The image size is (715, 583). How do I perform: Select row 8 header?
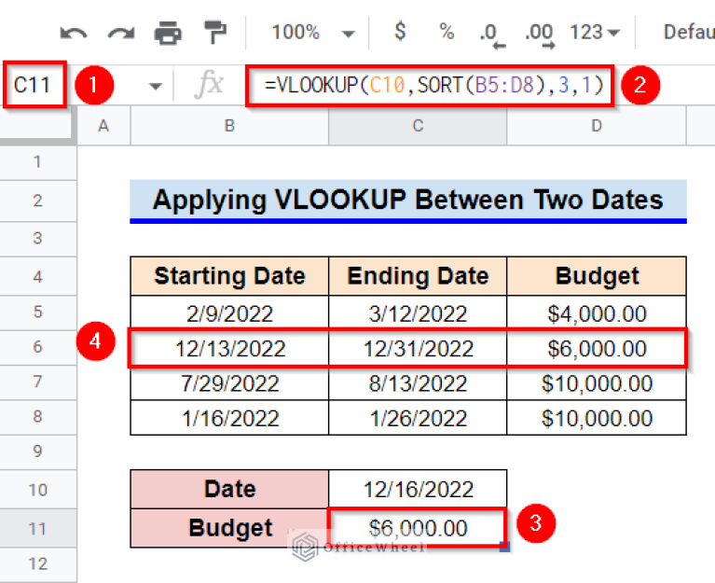[x=38, y=417]
